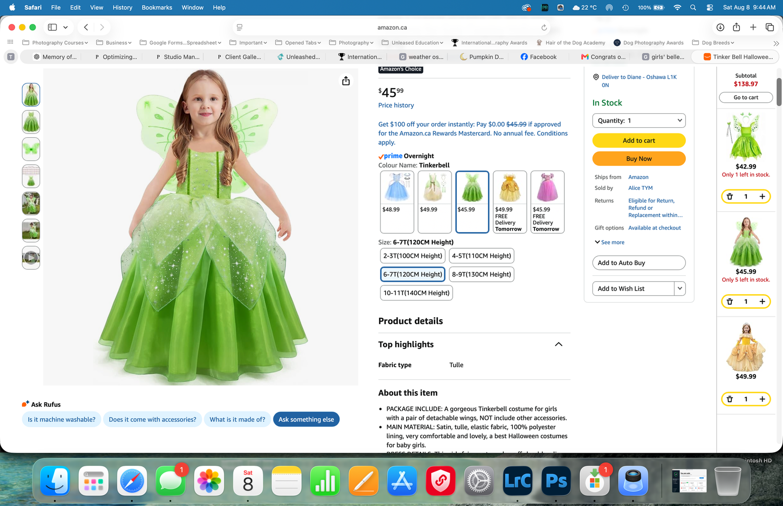Show tab overview icon
This screenshot has width=783, height=506.
pos(769,27)
